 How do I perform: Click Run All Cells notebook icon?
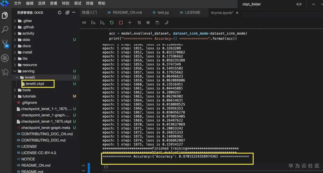[84, 22]
